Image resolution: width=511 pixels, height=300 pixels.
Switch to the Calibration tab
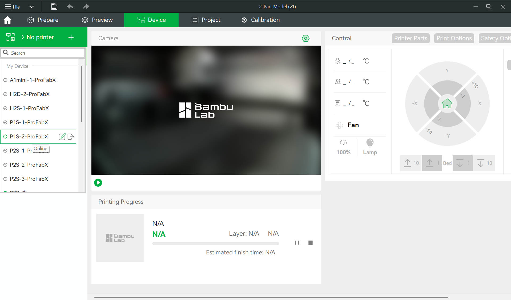tap(260, 20)
